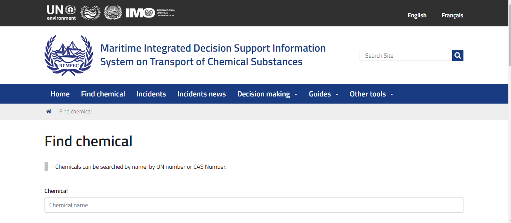Click the Find chemical breadcrumb link
Screen dimensions: 511x223
[x=75, y=111]
